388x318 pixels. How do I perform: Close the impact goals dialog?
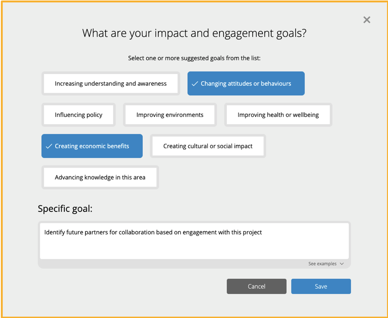[x=367, y=20]
